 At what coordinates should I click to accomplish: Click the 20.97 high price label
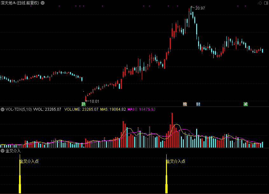pyautogui.click(x=200, y=8)
